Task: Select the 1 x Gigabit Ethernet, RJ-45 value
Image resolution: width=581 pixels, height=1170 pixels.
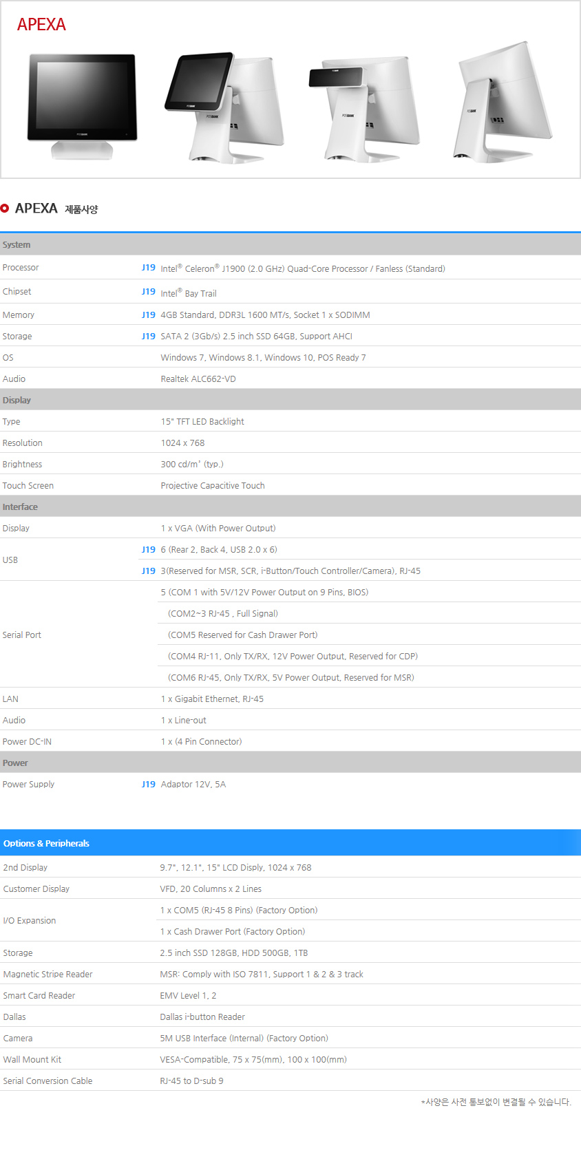Action: [x=212, y=699]
